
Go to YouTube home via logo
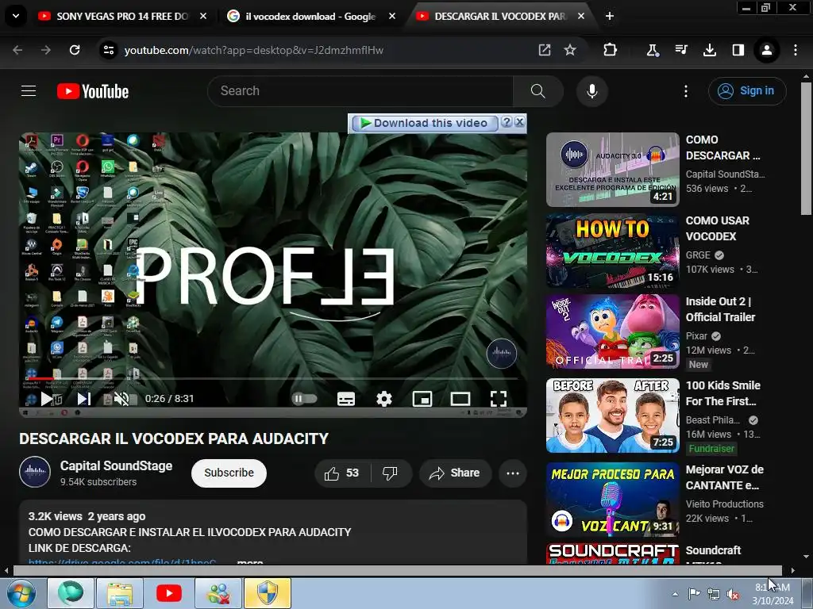(x=93, y=91)
